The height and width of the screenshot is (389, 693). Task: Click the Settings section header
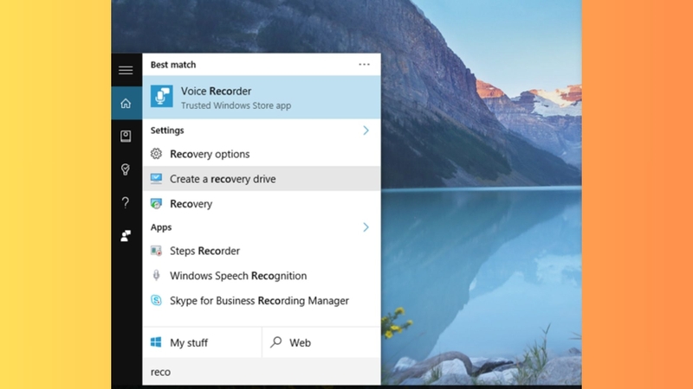coord(167,131)
